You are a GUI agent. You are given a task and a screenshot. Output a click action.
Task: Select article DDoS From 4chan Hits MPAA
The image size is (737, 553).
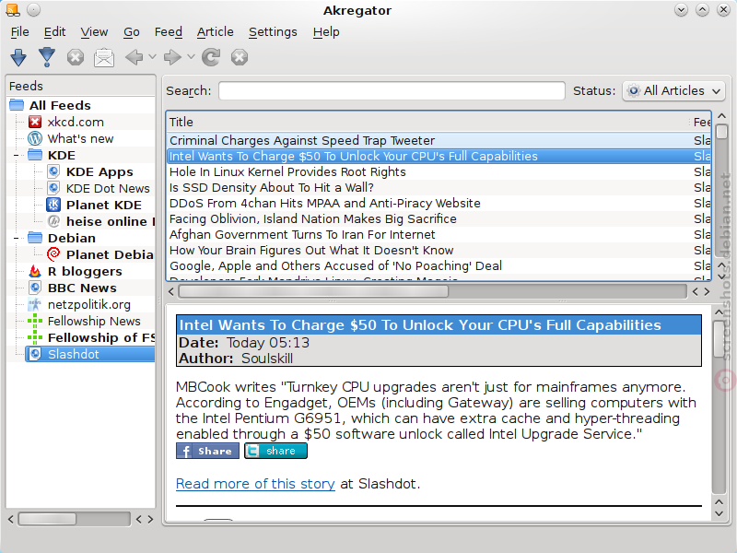(439, 203)
